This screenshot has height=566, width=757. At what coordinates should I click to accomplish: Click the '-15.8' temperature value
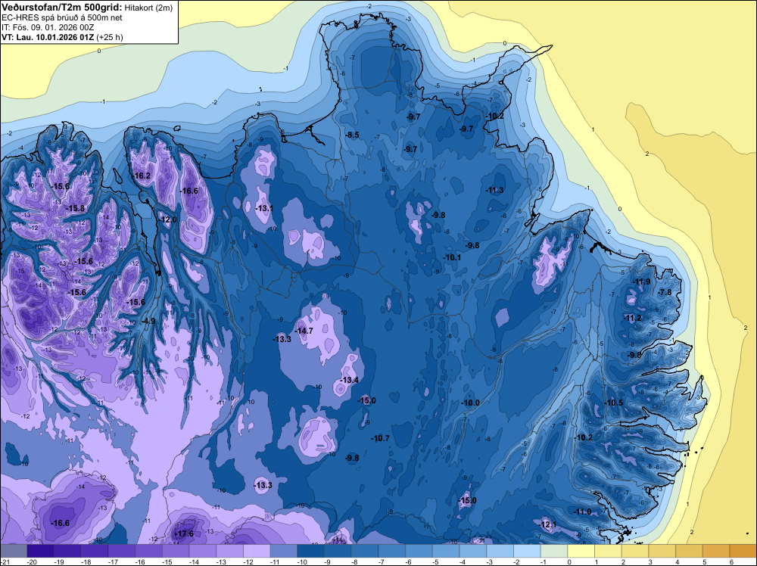(x=75, y=208)
